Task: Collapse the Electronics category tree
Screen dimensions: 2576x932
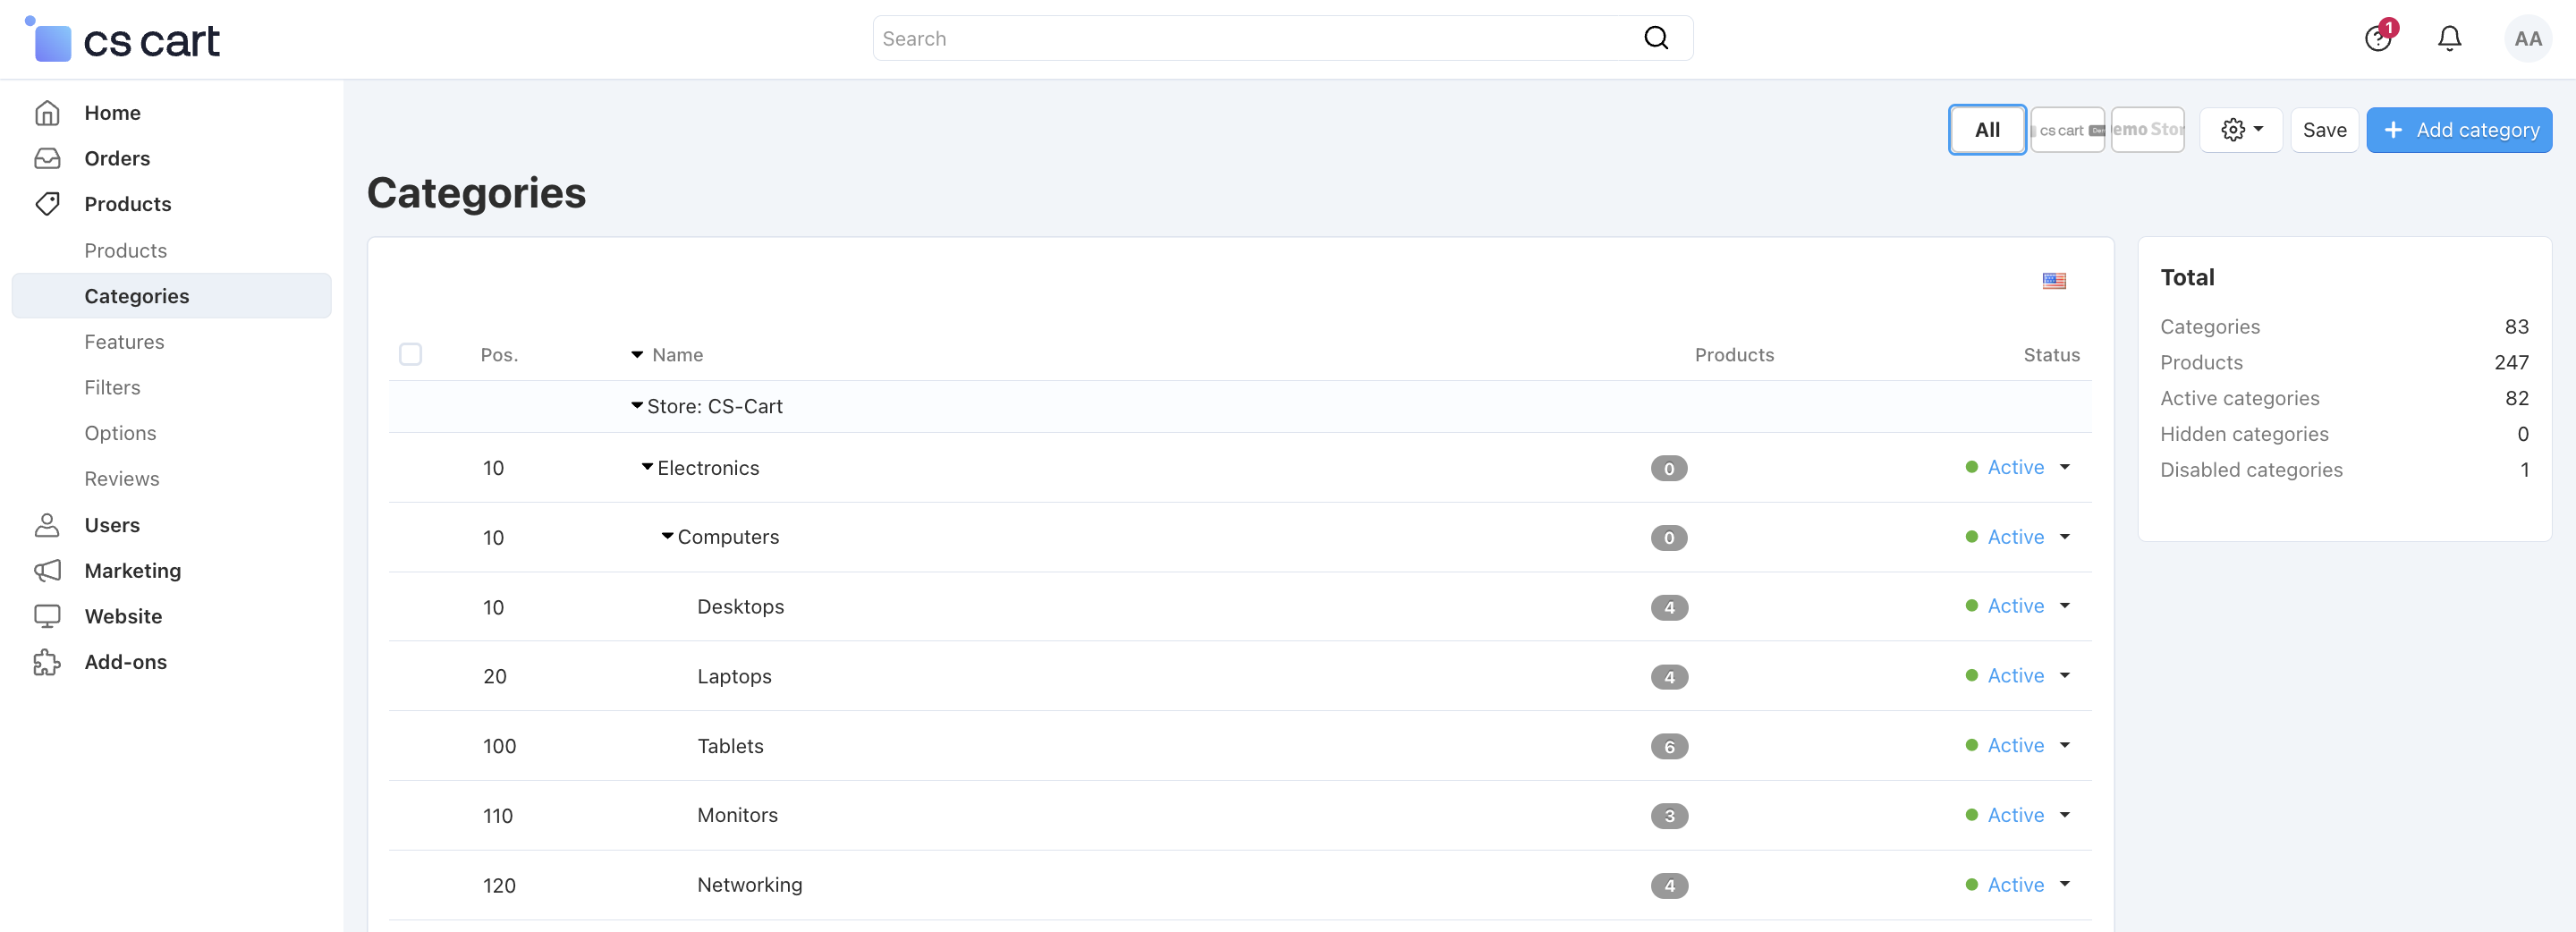Action: coord(647,467)
